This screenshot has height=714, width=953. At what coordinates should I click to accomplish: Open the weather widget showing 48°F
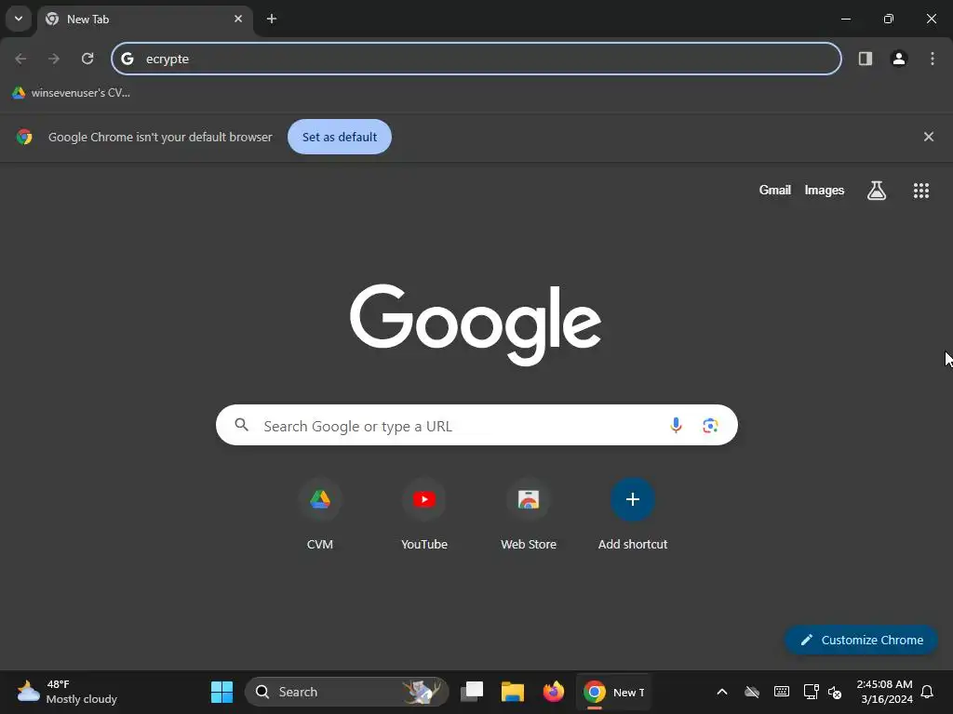(67, 692)
